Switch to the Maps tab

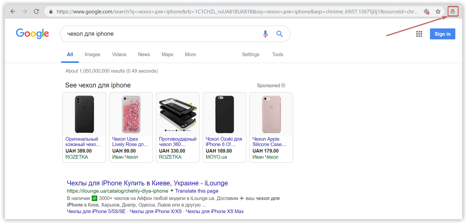pos(167,55)
